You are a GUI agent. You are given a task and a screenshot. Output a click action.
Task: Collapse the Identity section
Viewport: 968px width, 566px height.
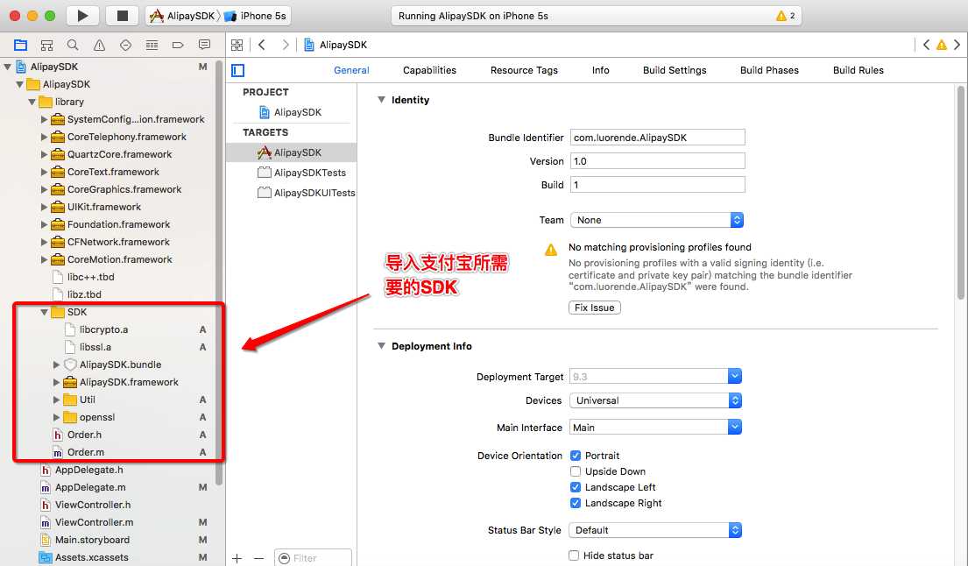382,99
